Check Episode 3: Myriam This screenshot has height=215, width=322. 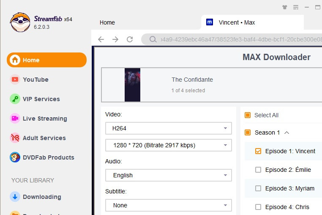(x=258, y=188)
